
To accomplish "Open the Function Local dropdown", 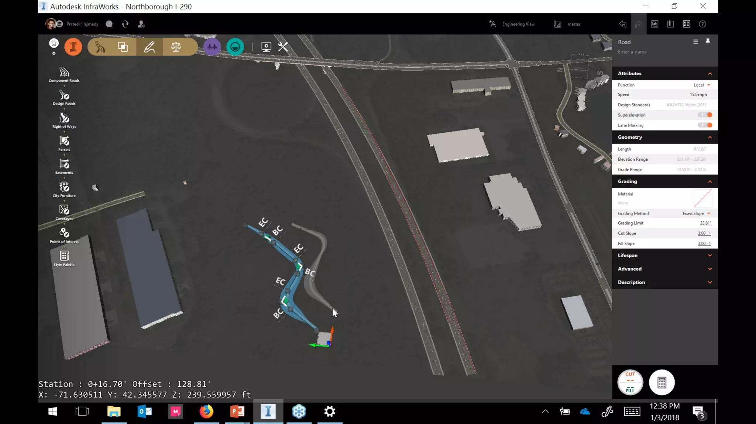I will coord(702,85).
